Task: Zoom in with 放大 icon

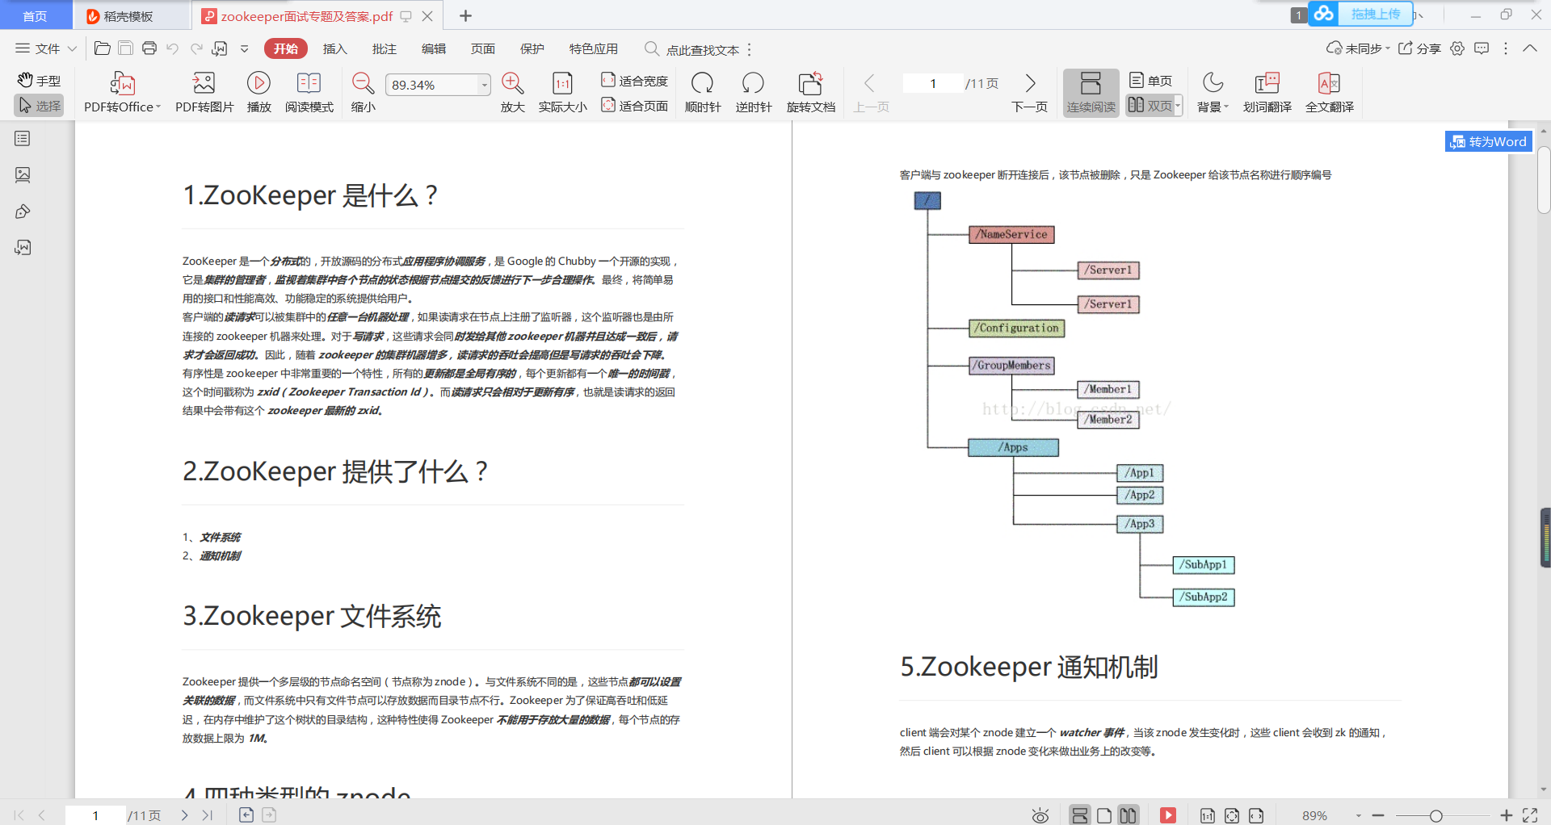Action: (512, 93)
